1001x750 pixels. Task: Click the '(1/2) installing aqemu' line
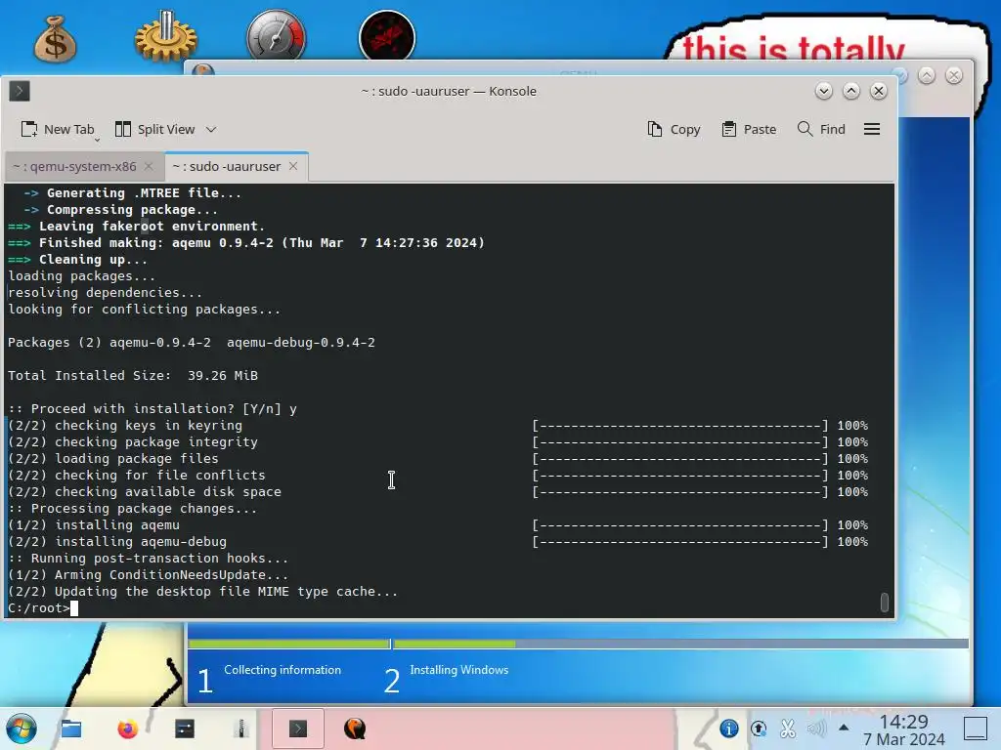94,524
